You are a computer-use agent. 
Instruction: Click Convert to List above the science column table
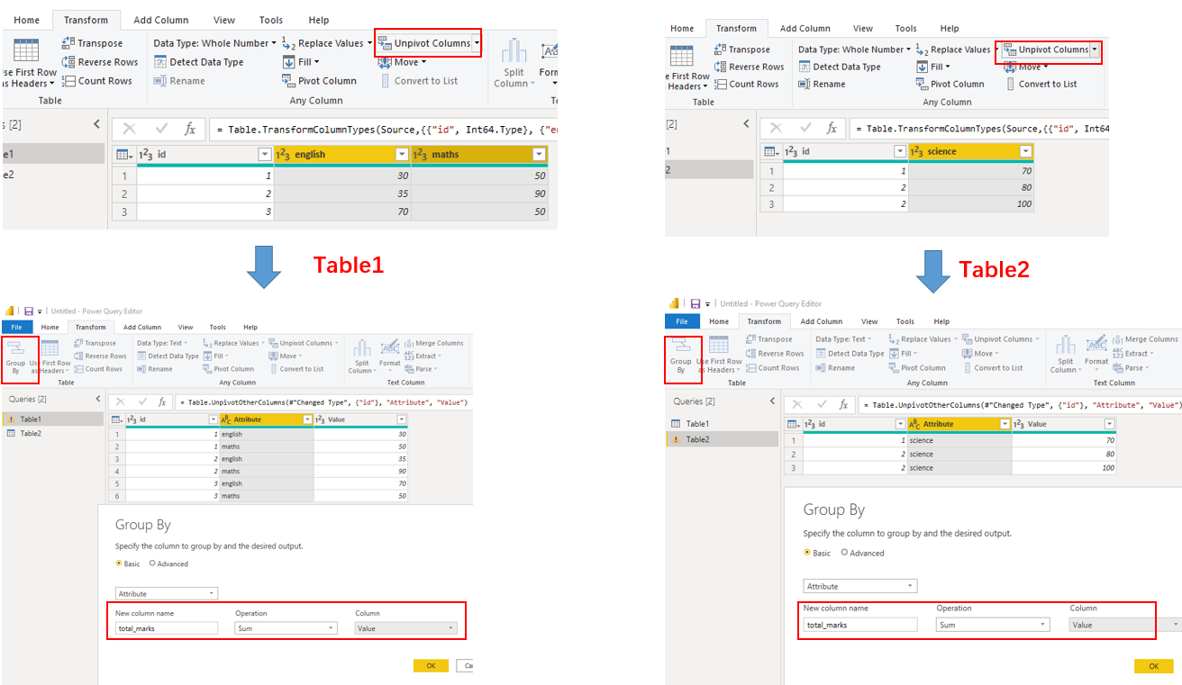1041,84
